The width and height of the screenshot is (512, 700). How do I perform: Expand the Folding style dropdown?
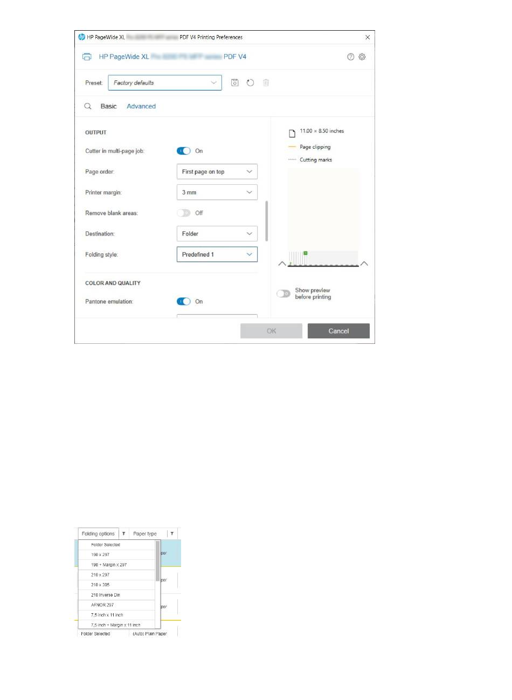(x=217, y=254)
